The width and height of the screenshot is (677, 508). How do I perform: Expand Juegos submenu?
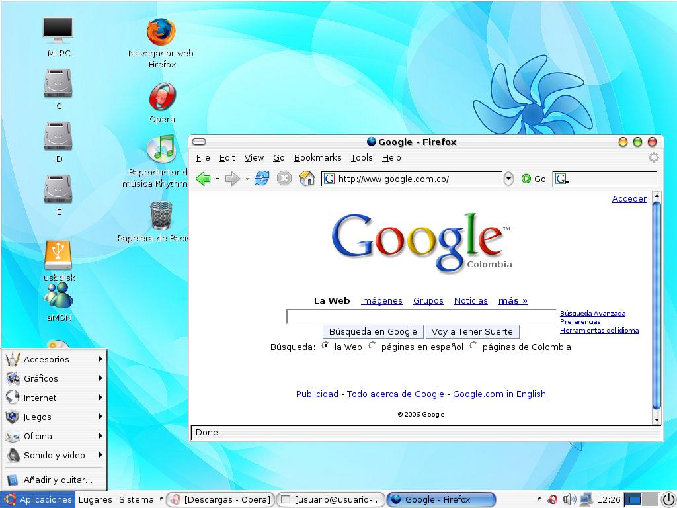click(54, 417)
